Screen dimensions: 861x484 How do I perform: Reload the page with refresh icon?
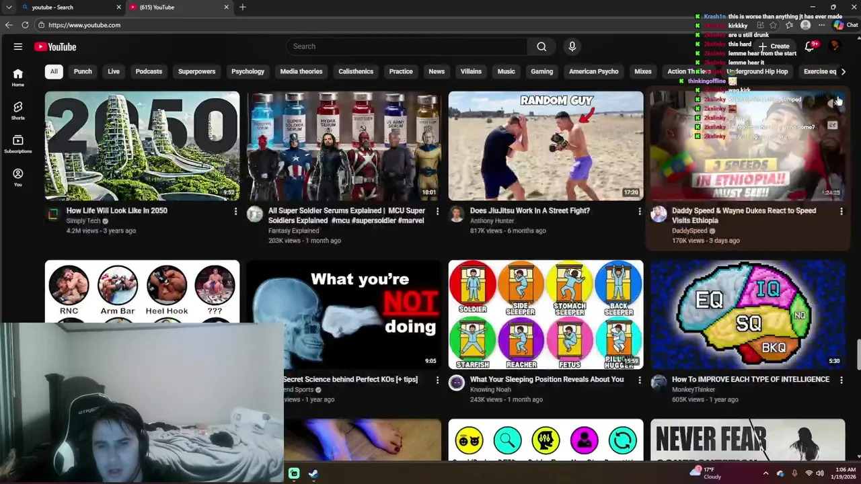[25, 25]
